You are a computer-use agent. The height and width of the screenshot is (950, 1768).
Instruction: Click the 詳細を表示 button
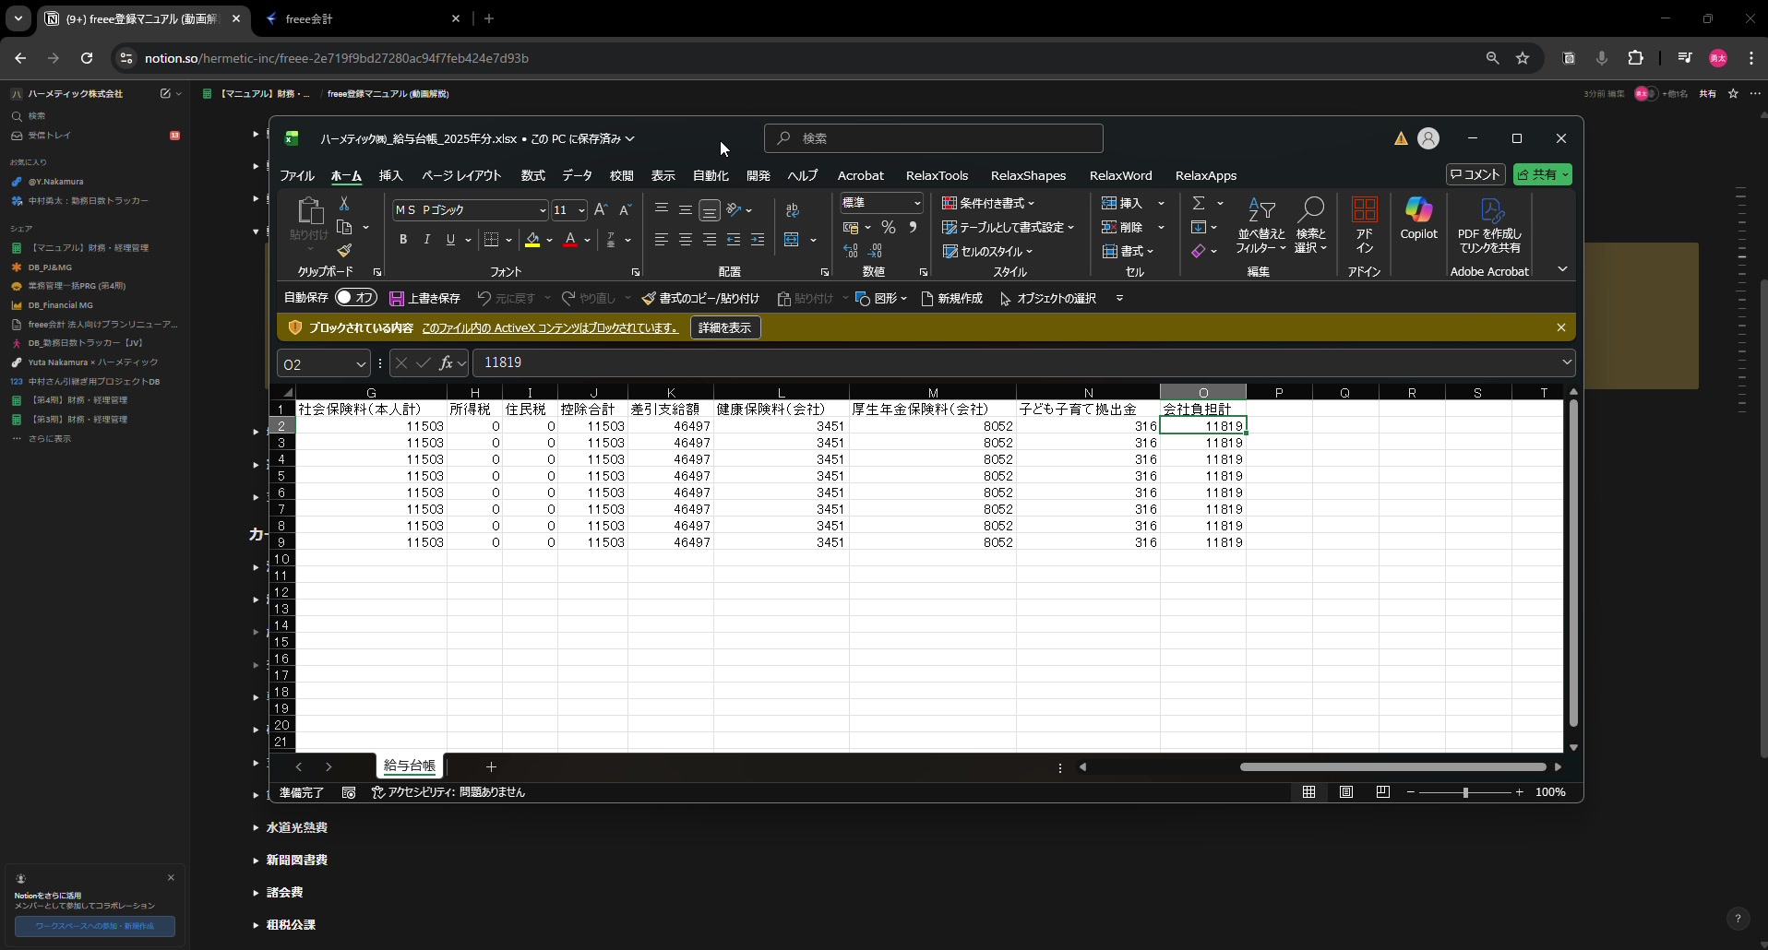[724, 327]
